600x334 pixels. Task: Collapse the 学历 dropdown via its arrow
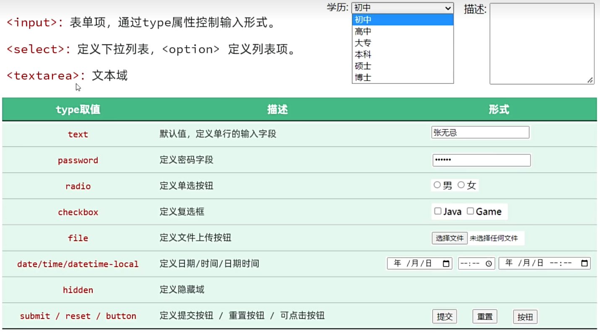point(448,8)
